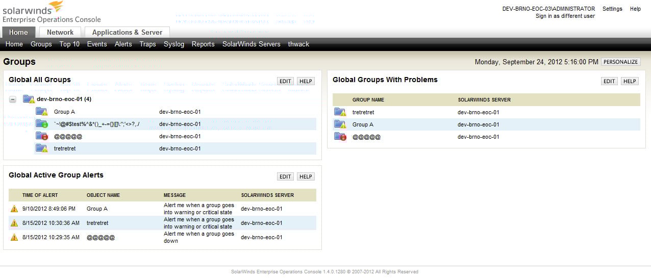Open the Reports menu item
651x280 pixels.
pos(203,44)
